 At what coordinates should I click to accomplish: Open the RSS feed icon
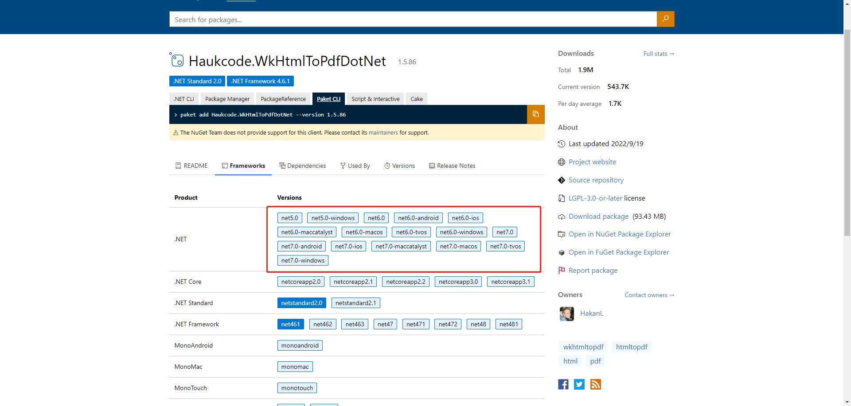(x=596, y=384)
